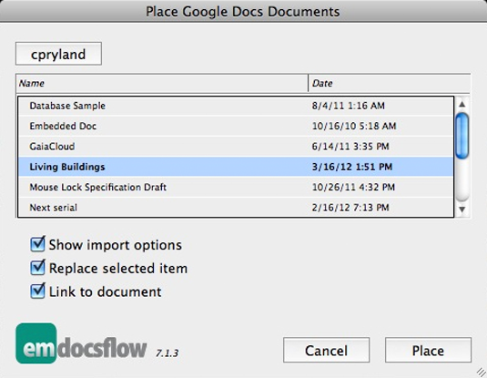Click the date 2/16/12 7:13 PM
This screenshot has width=487, height=378.
(350, 208)
